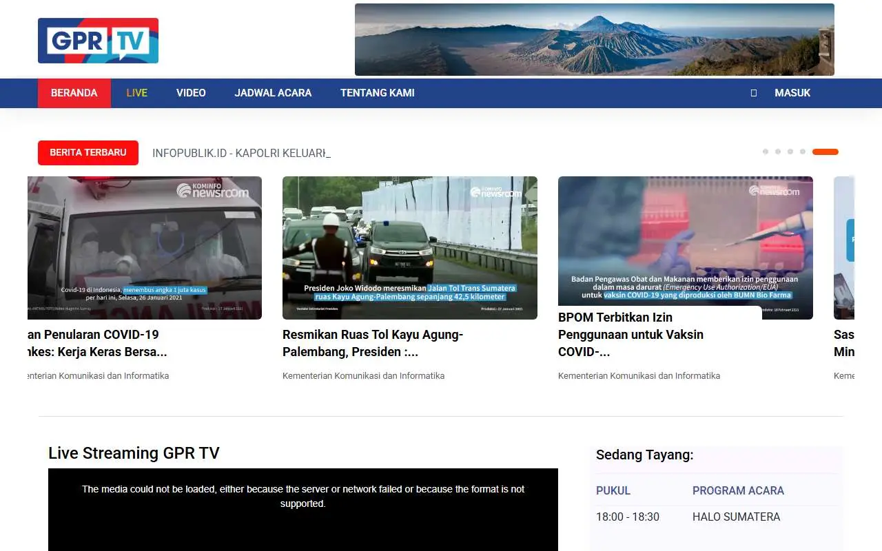Click the small icon beside MASUK
The image size is (882, 551).
754,93
